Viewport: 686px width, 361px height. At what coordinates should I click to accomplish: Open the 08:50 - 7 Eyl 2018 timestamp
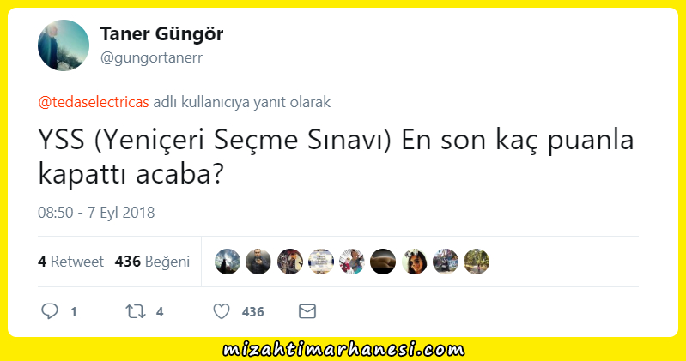click(x=96, y=213)
